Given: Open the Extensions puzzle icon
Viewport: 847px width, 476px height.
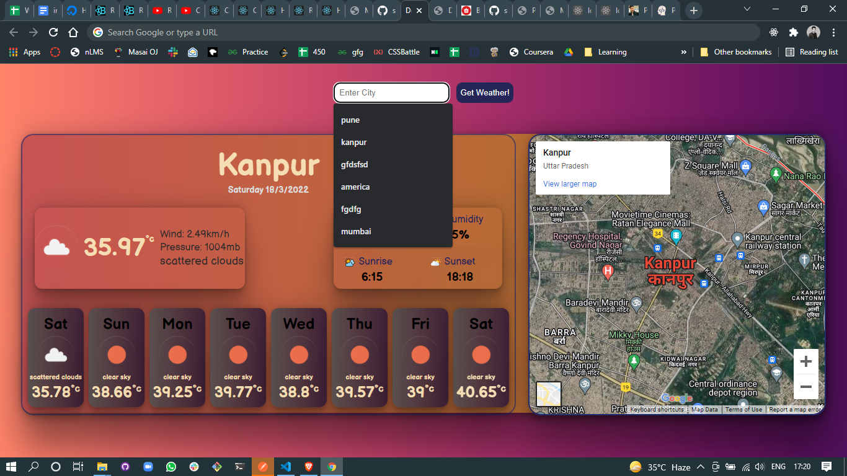Looking at the screenshot, I should tap(793, 32).
